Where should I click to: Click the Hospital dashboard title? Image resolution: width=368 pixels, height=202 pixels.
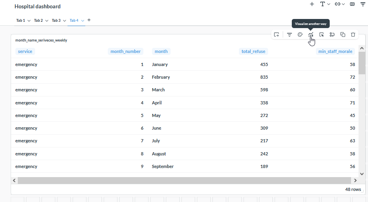click(38, 6)
